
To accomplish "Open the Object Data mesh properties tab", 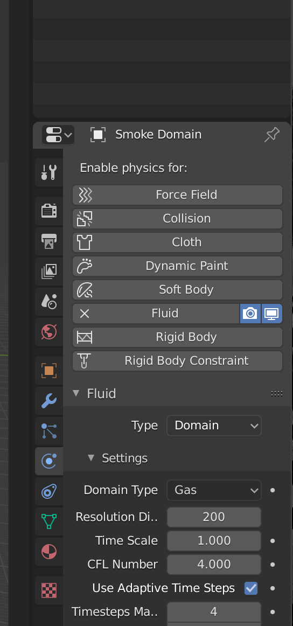I will pos(49,521).
